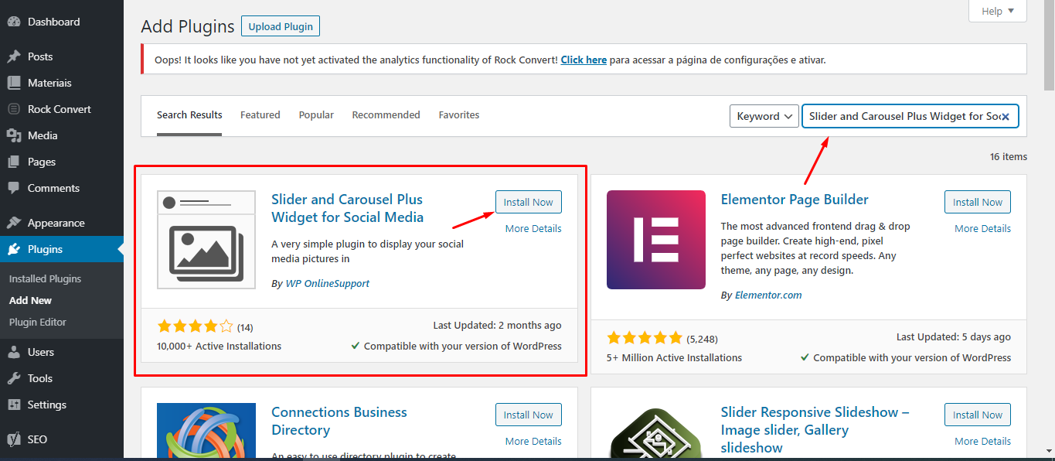This screenshot has height=461, width=1055.
Task: Switch to the Featured tab
Action: tap(260, 115)
